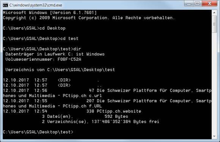Click the Volumeseriennummer F0BF-C52A text
This screenshot has height=142, width=220.
tap(43, 59)
